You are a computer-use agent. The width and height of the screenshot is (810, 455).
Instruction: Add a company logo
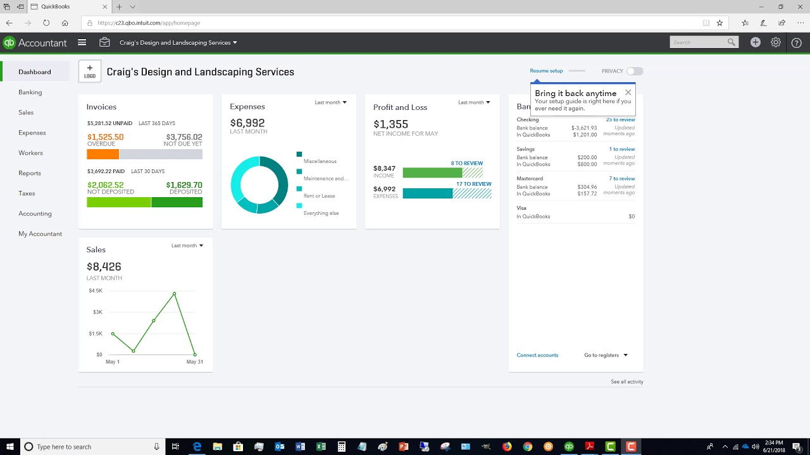point(90,71)
